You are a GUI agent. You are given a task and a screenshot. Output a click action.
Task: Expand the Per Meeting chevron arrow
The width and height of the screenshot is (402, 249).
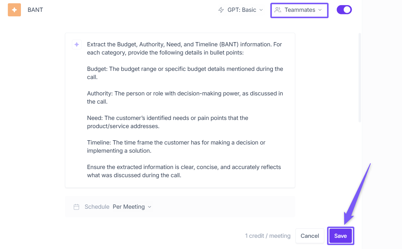149,207
